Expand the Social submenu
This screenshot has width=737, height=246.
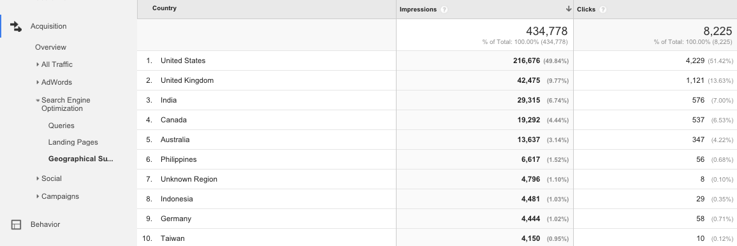click(38, 178)
